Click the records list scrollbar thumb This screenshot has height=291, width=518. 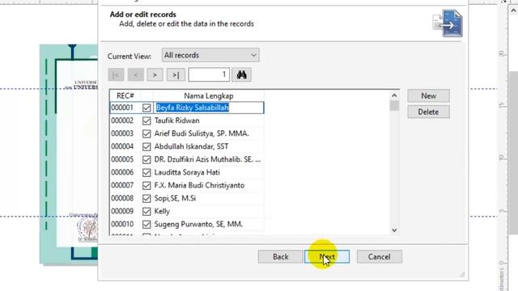coord(394,106)
